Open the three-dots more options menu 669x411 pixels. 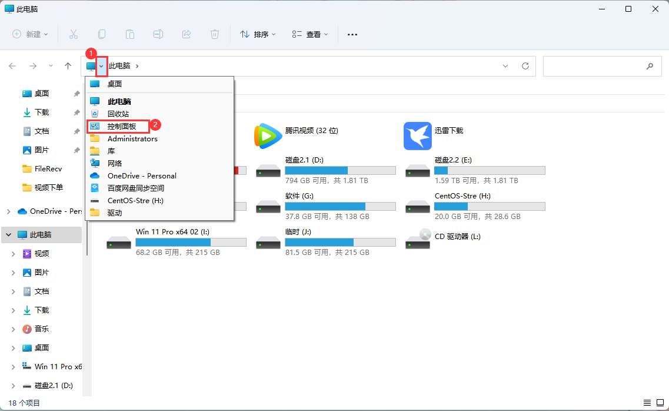352,35
